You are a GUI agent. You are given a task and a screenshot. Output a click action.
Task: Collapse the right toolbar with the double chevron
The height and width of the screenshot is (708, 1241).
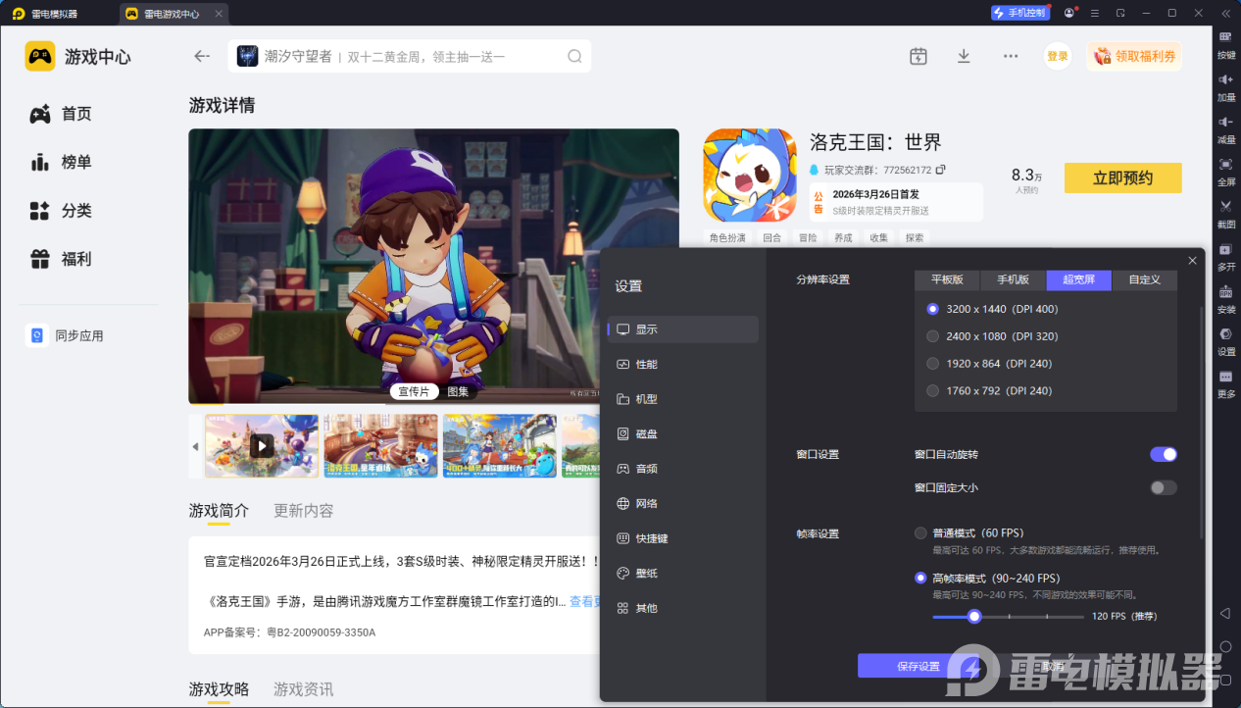click(1225, 13)
